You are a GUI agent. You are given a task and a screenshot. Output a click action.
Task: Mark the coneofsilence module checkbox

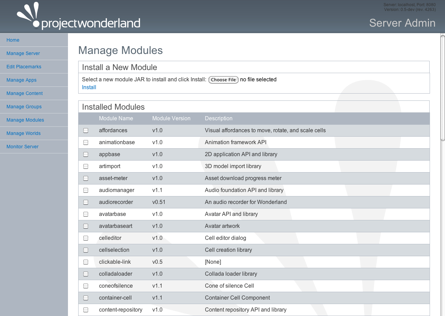coord(86,286)
